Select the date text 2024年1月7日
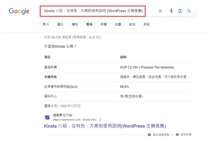208x142 pixels. [71, 106]
